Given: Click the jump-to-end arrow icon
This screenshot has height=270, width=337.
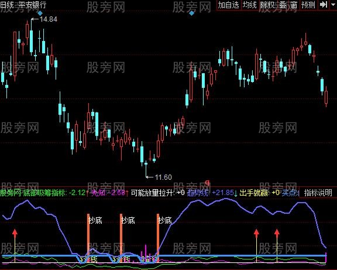Looking at the screenshot, I should tap(324, 5).
